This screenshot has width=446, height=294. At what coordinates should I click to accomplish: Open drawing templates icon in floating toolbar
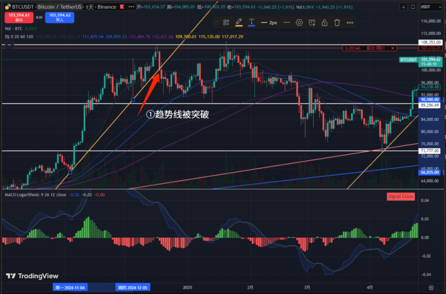click(226, 23)
